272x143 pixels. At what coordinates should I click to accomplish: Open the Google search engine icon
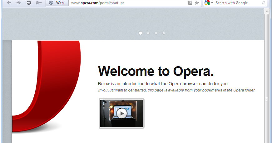[x=207, y=3]
